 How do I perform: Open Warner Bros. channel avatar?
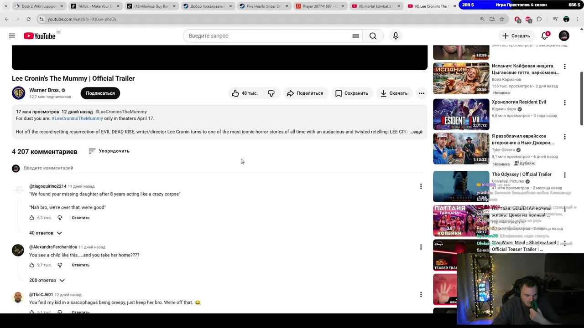pyautogui.click(x=19, y=93)
